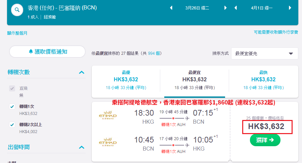This screenshot has height=163, width=302.
Task: Go to next return date arrow
Action: pos(290,8)
